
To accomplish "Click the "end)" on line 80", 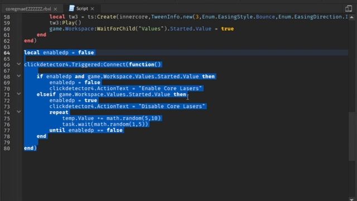I will [30, 148].
